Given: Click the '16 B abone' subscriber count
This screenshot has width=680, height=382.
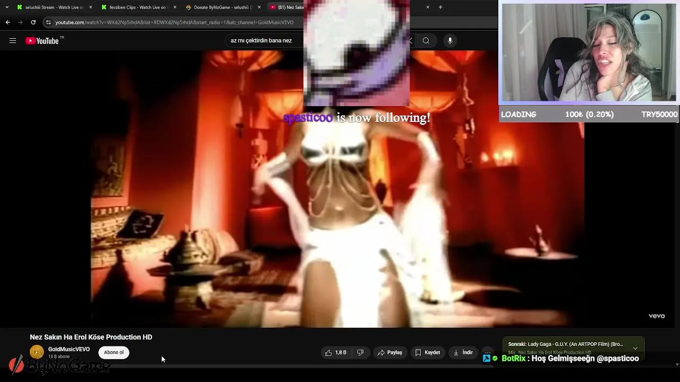Looking at the screenshot, I should [x=59, y=357].
